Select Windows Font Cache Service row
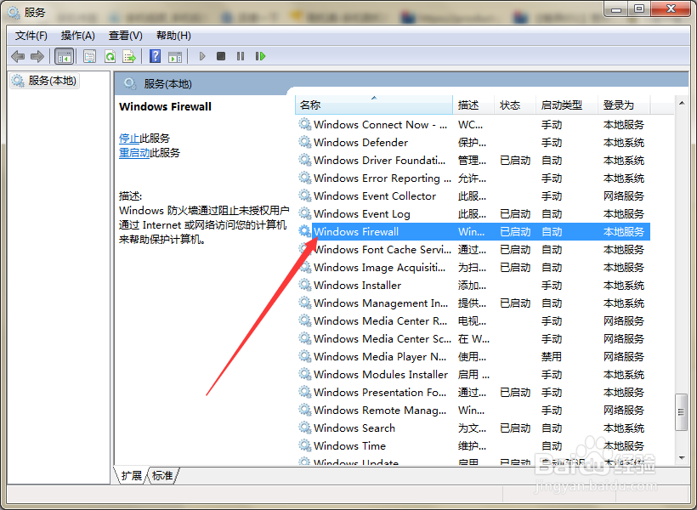This screenshot has height=510, width=697. [473, 249]
